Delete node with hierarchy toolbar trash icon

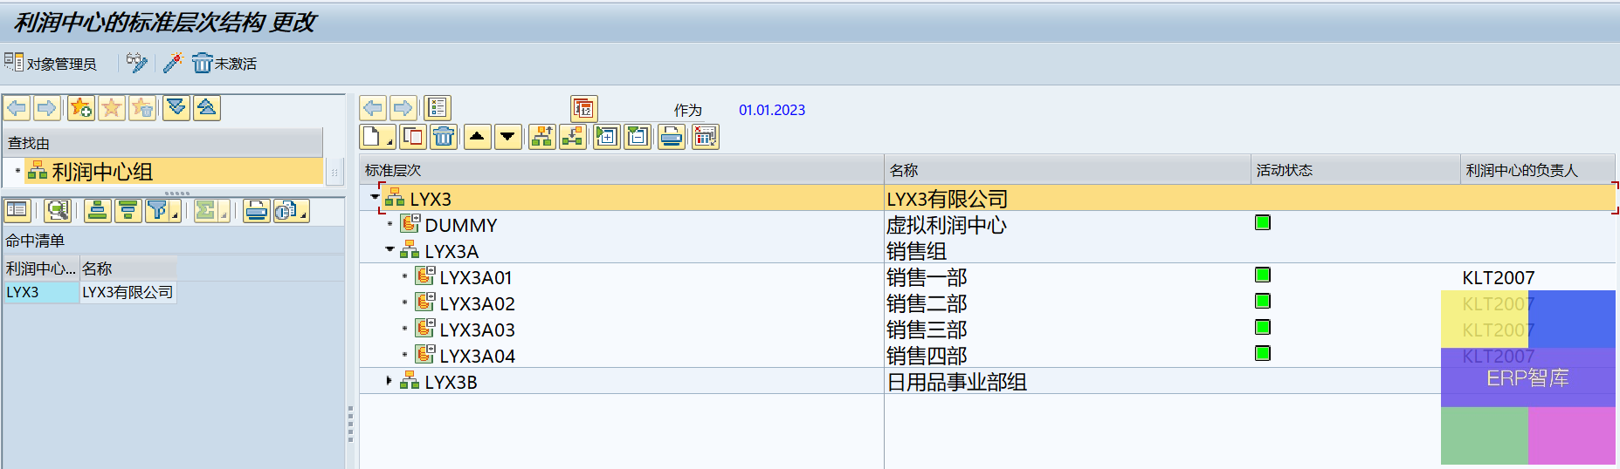point(444,137)
